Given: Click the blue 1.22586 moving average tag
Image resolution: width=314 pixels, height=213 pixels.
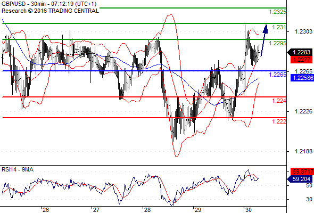Looking at the screenshot, I should [302, 78].
